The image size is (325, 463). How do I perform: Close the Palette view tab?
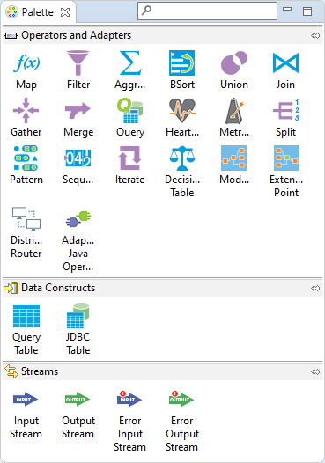(x=65, y=12)
